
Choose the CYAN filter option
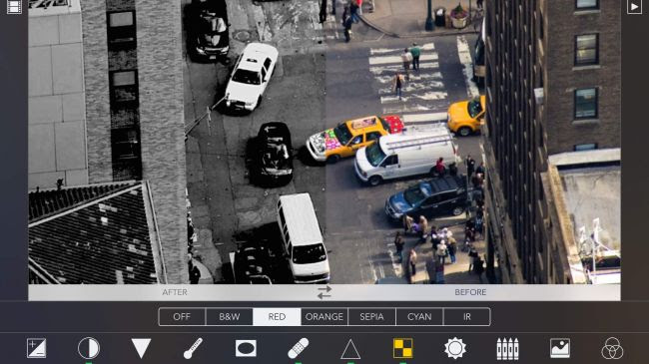(x=419, y=317)
